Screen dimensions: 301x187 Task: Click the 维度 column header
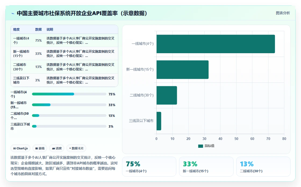point(16,29)
